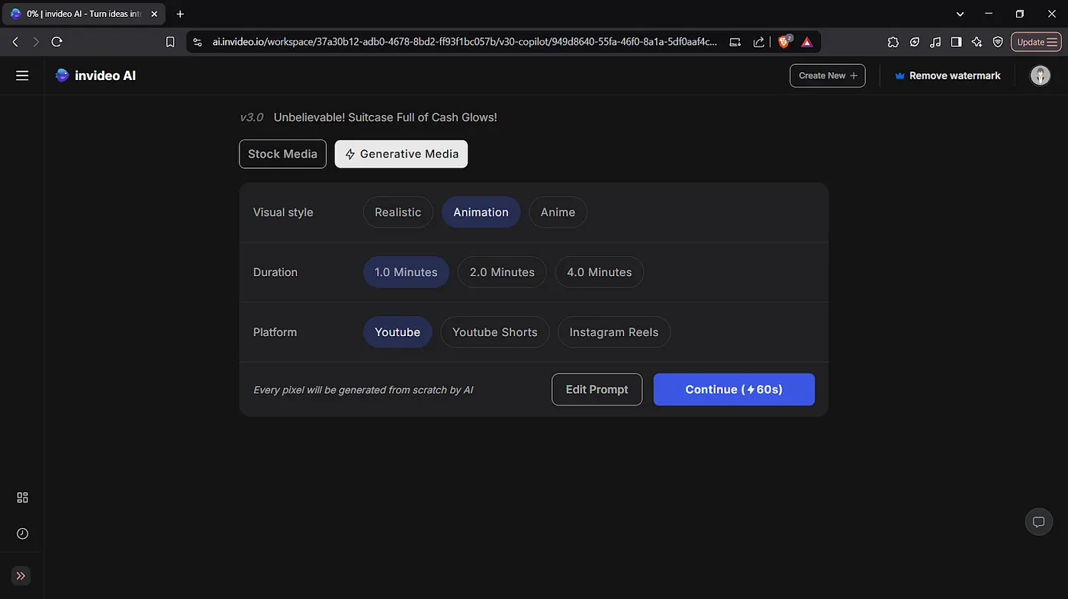Open the browser tab list dropdown

pos(960,14)
